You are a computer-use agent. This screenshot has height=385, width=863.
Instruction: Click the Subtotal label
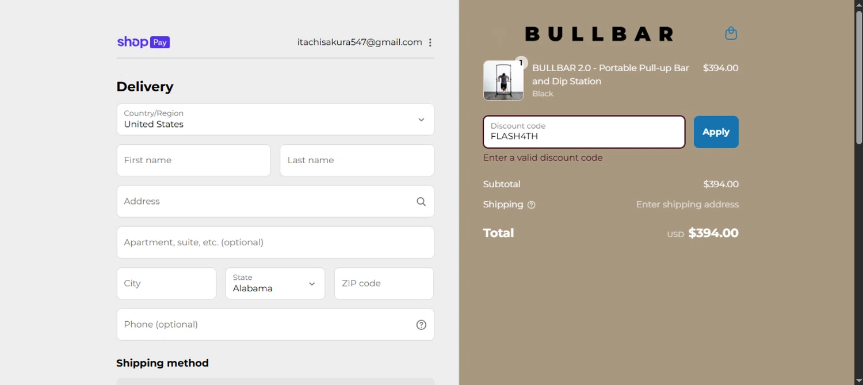point(502,184)
